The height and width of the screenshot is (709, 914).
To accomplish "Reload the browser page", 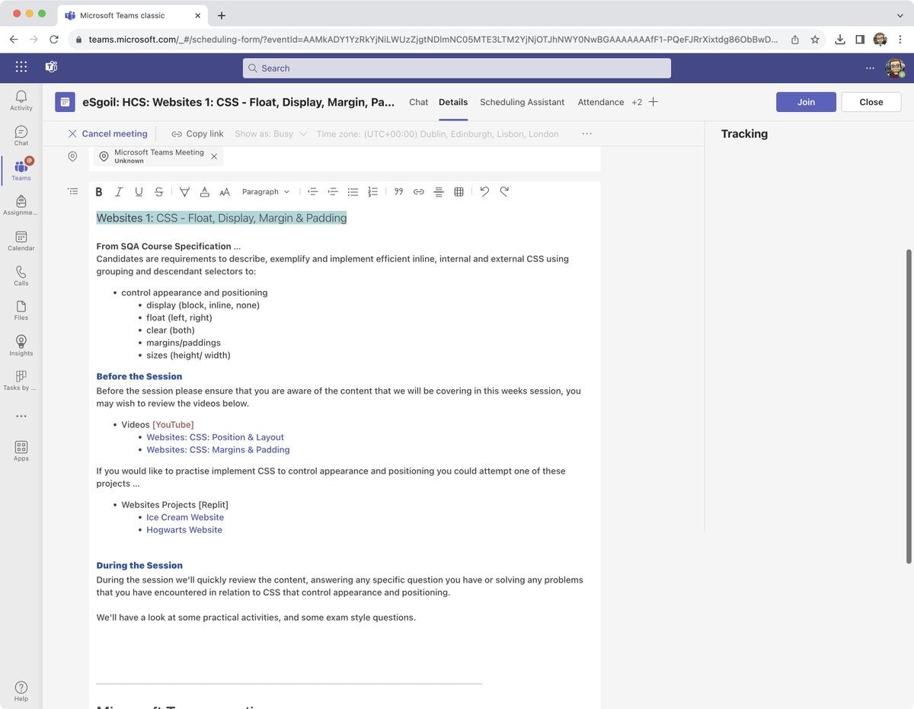I will [x=54, y=40].
